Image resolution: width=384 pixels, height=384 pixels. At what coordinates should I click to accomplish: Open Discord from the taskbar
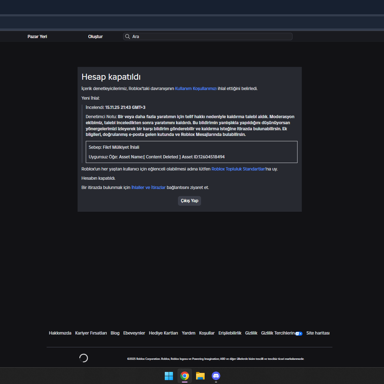point(216,376)
